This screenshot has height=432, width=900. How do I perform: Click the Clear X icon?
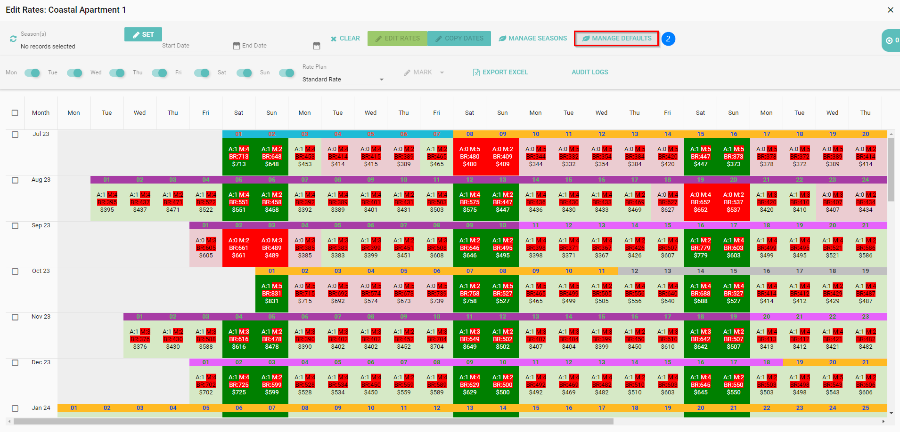[x=334, y=39]
